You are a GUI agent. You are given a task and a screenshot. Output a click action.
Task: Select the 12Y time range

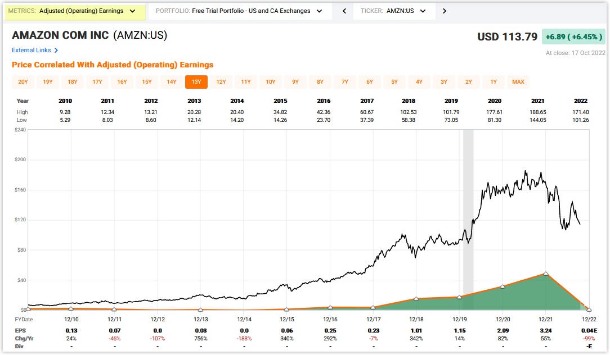coord(221,82)
